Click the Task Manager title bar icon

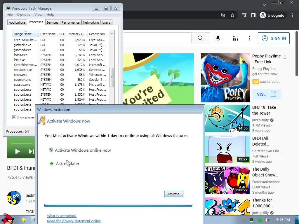(x=8, y=8)
